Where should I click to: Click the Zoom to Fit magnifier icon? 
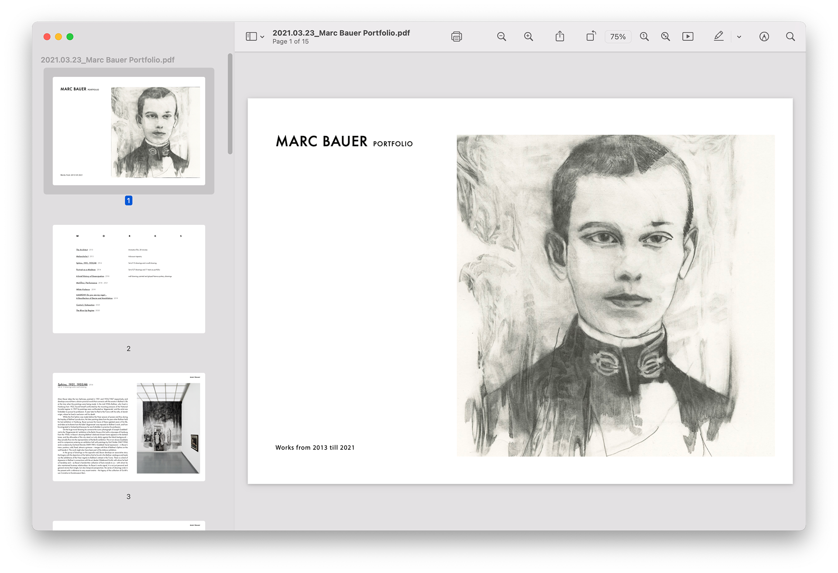pos(666,37)
